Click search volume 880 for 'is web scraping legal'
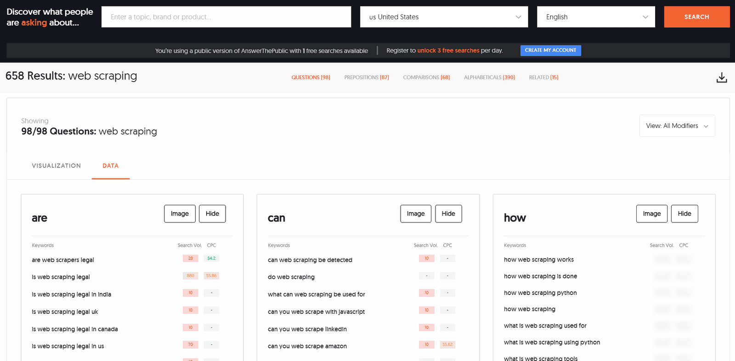This screenshot has width=735, height=361. tap(191, 276)
